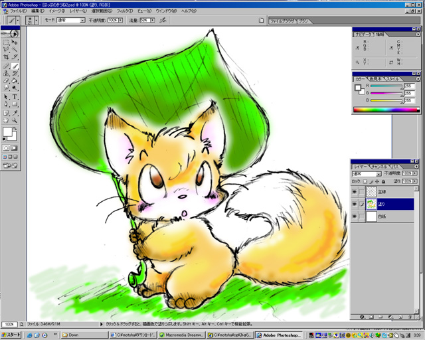This screenshot has height=340, width=425.
Task: Select the Lasso tool
Action: (x=6, y=49)
